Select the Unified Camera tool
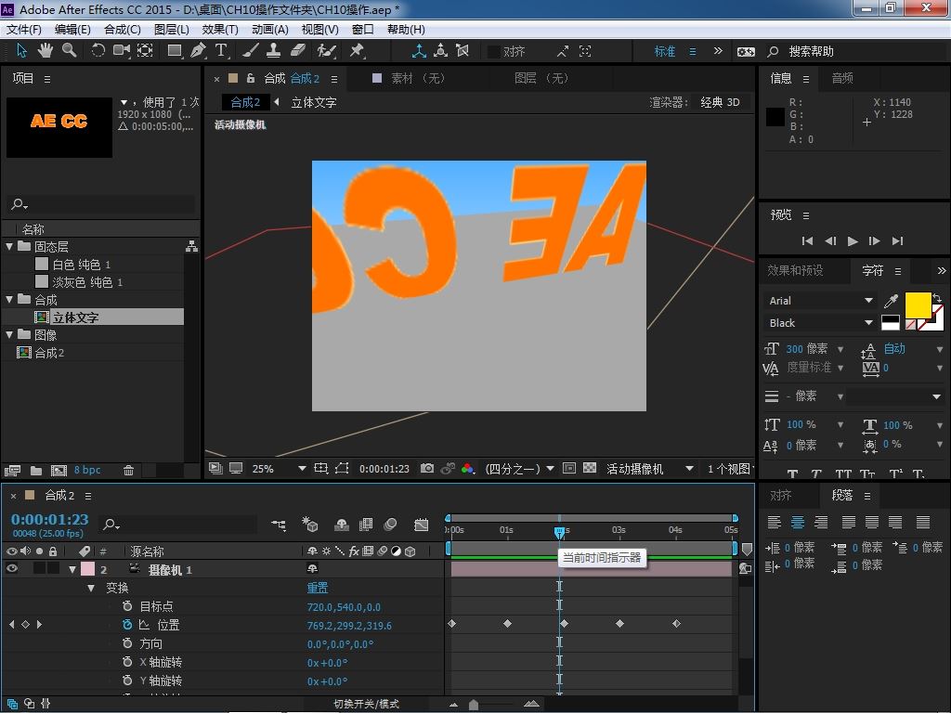 [x=122, y=51]
